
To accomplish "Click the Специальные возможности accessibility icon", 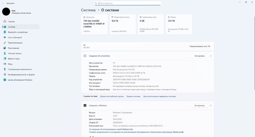I will tap(5, 69).
